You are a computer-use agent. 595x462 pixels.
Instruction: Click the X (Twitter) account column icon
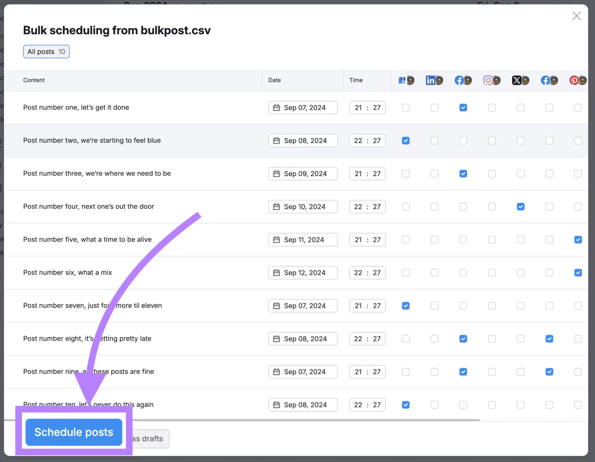point(521,80)
